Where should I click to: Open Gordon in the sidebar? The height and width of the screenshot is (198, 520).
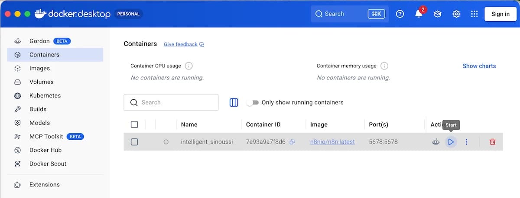[x=55, y=41]
